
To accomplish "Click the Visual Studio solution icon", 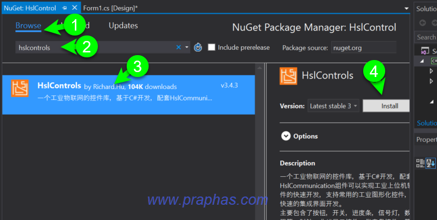I will pyautogui.click(x=425, y=51).
